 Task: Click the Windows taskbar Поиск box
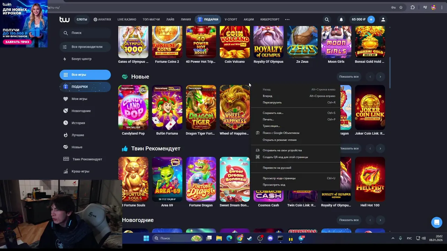pyautogui.click(x=178, y=238)
